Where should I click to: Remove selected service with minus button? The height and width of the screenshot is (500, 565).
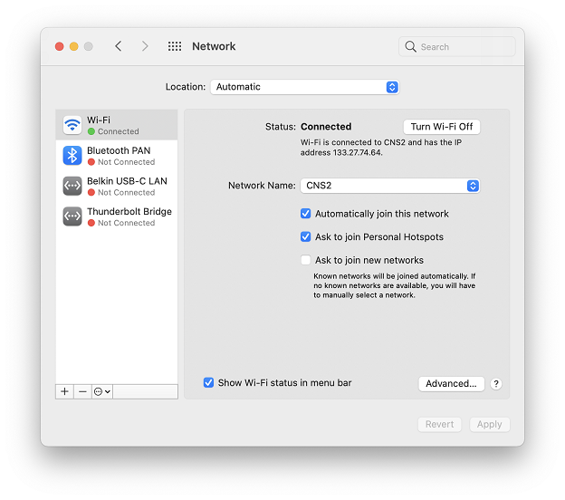[82, 391]
